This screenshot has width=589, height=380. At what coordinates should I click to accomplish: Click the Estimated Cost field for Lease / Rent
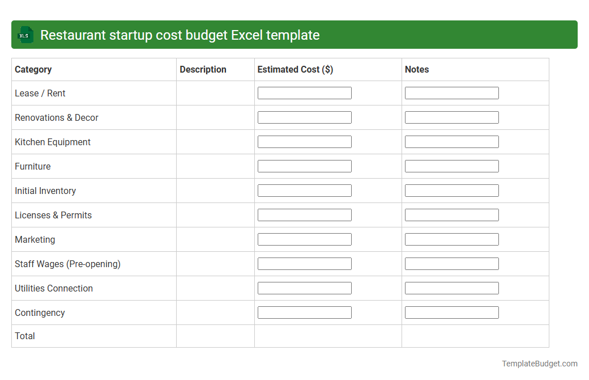coord(304,92)
